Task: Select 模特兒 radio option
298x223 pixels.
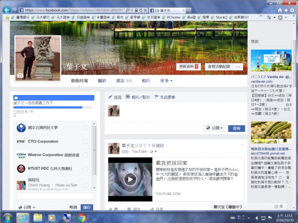Action: (x=86, y=185)
